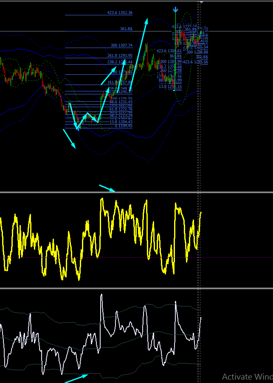
Task: Select the 423.6 1285.56 Fibonacci level label
Action: (195, 62)
